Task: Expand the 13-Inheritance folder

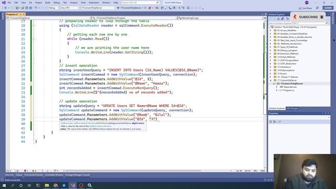Action: click(270, 67)
